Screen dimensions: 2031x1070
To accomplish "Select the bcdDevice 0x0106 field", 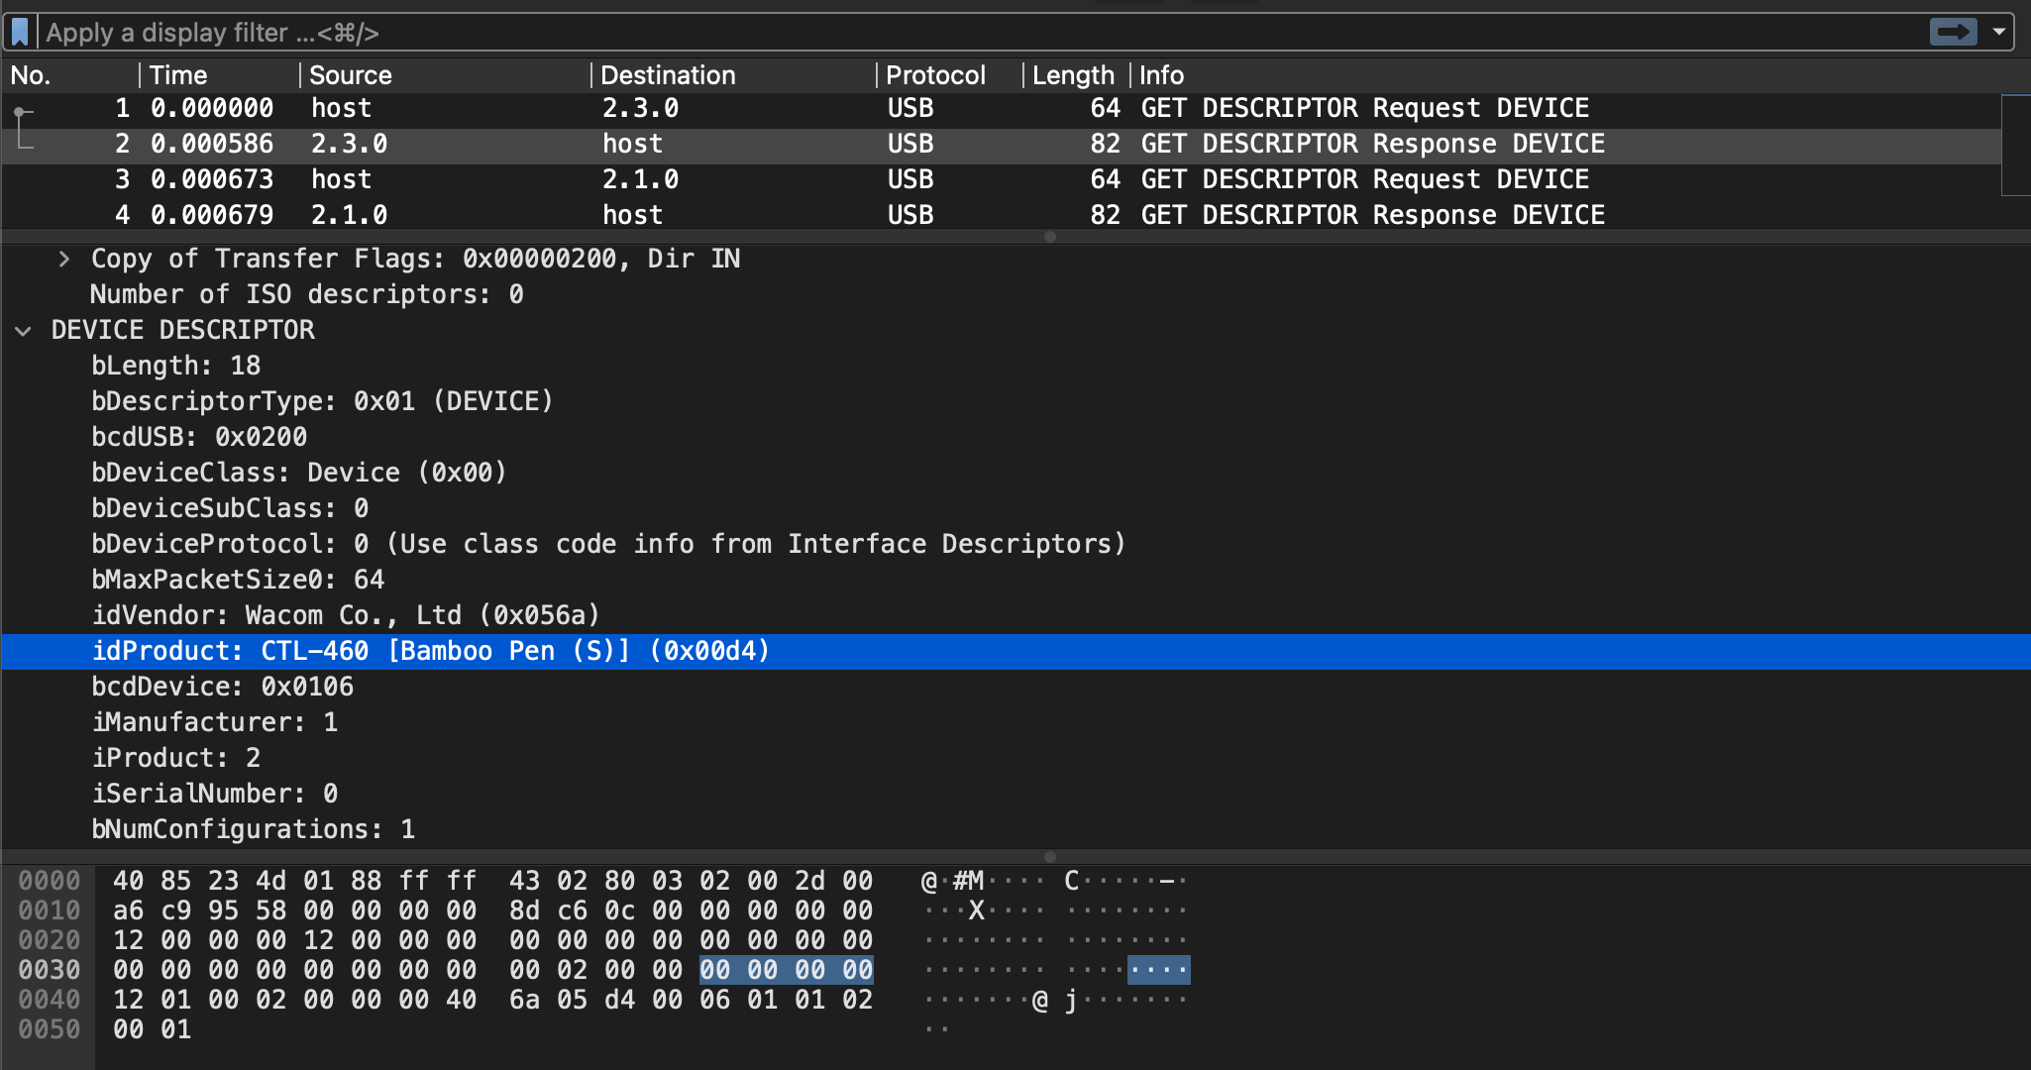I will 222,687.
